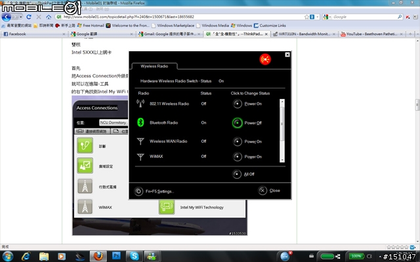This screenshot has width=420, height=262.
Task: Click the 802.11 antenna icon
Action: click(140, 103)
